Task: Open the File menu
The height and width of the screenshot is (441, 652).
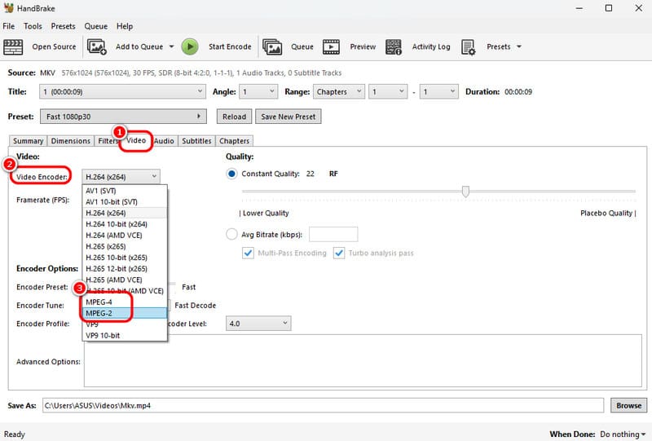Action: point(9,26)
